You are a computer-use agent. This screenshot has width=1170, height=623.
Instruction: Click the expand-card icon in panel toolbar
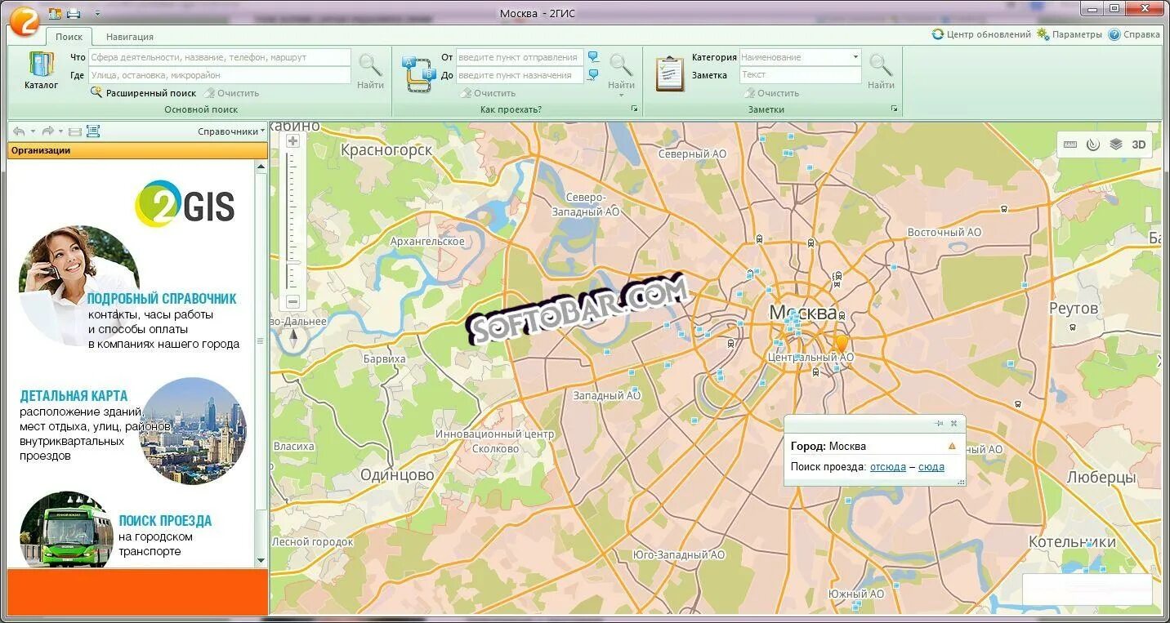93,131
